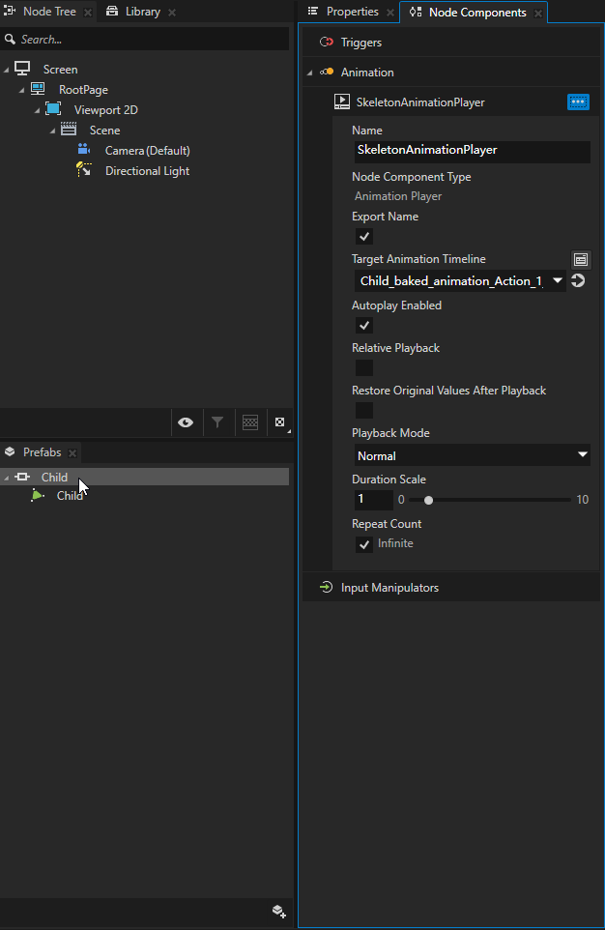Toggle the eye visibility button in Node Tree toolbar

pos(186,422)
